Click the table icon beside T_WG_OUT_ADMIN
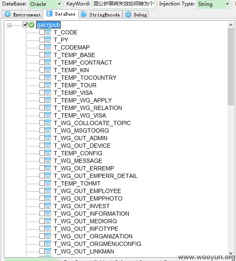236x261 pixels. pyautogui.click(x=48, y=138)
